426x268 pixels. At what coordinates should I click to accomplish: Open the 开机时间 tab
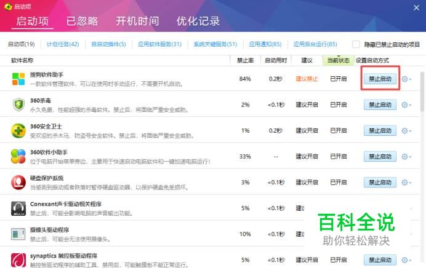137,21
